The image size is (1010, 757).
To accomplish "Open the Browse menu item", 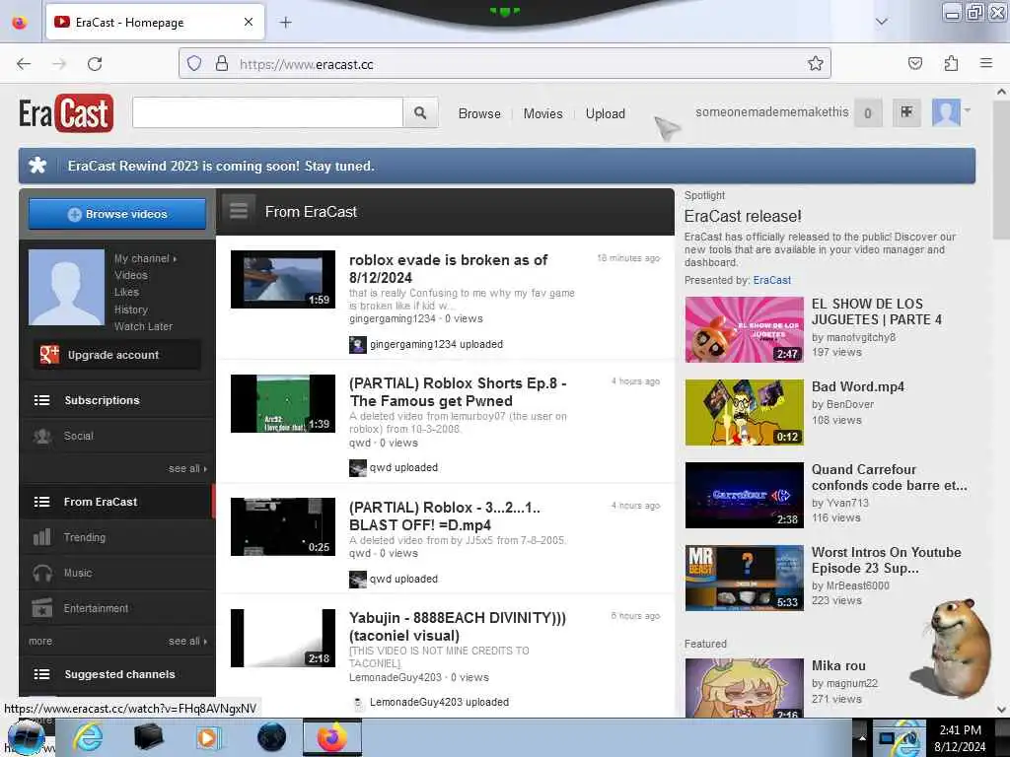I will tap(479, 113).
